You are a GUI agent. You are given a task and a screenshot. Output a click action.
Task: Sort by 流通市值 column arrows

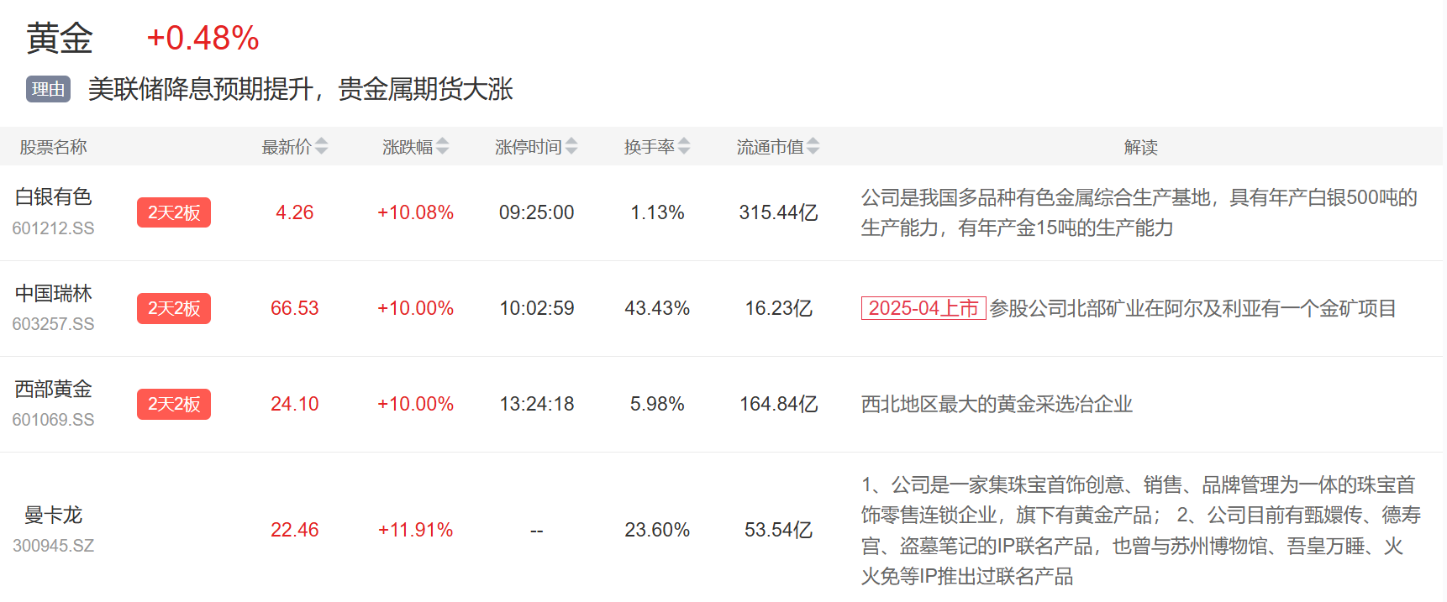click(x=813, y=147)
